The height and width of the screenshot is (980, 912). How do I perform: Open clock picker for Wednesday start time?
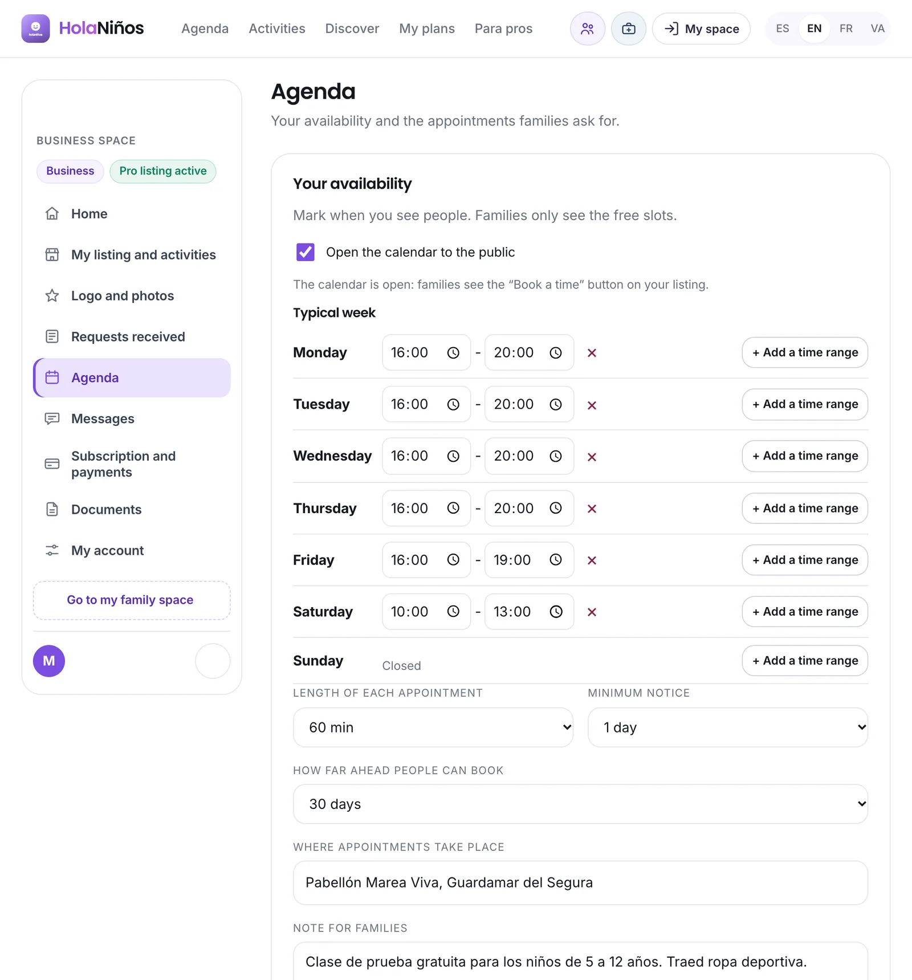[x=453, y=456]
